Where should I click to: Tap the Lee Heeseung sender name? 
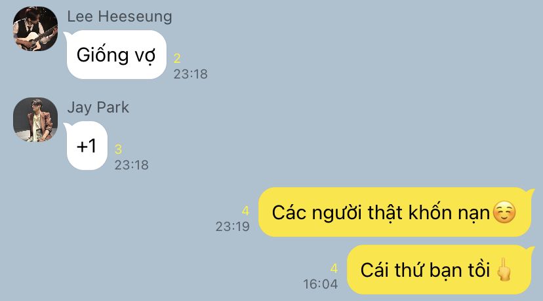119,16
